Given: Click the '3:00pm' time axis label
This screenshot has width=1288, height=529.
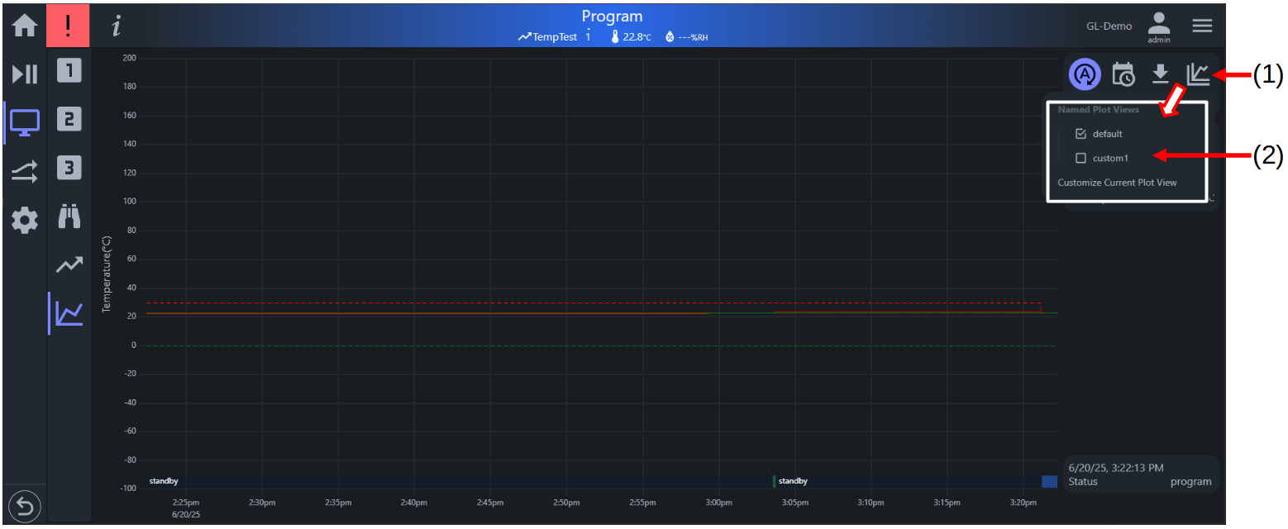Looking at the screenshot, I should click(x=718, y=502).
